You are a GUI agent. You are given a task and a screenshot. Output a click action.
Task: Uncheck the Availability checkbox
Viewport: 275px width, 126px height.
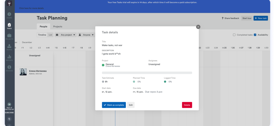tap(255, 35)
